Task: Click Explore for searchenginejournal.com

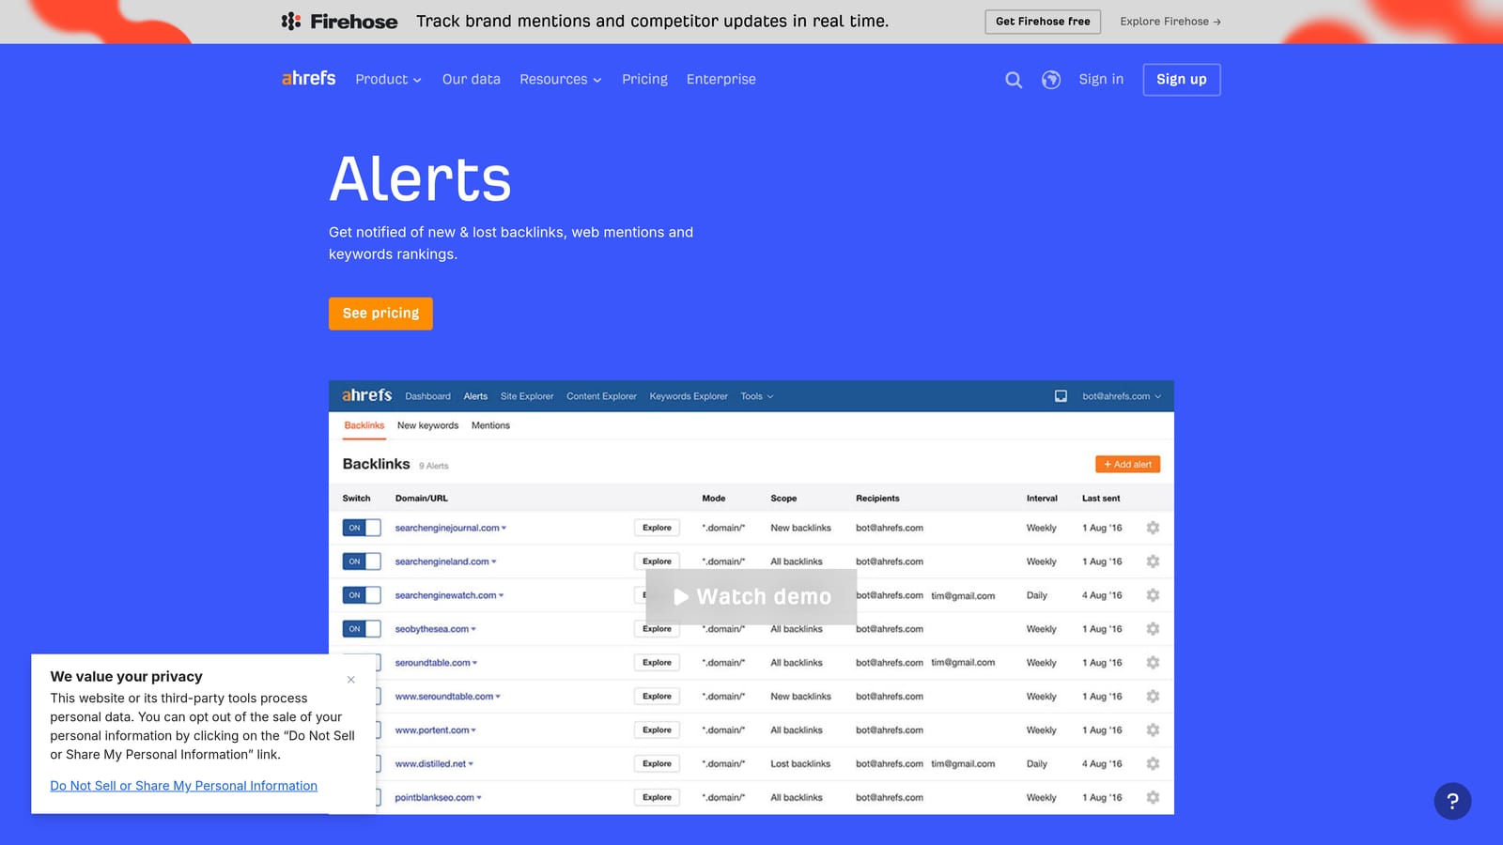Action: tap(657, 528)
